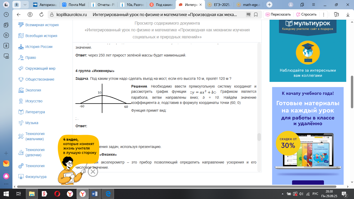
Task: Open the История России category link
Action: coord(39,47)
